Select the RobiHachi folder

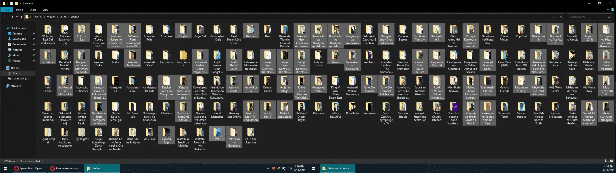pyautogui.click(x=352, y=108)
